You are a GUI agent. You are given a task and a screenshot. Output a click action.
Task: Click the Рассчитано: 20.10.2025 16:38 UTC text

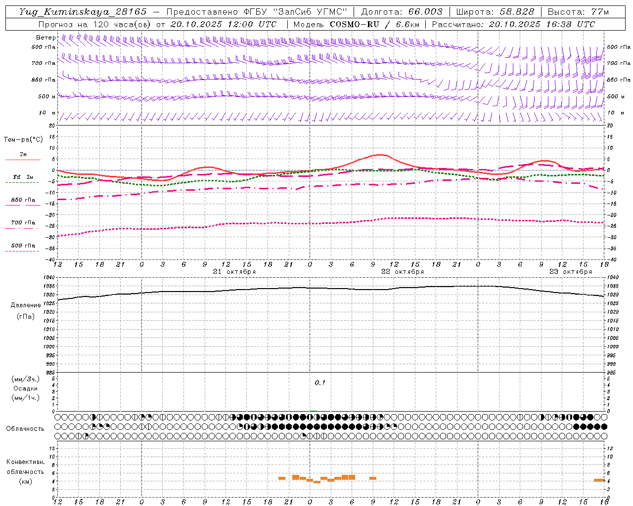(x=513, y=24)
